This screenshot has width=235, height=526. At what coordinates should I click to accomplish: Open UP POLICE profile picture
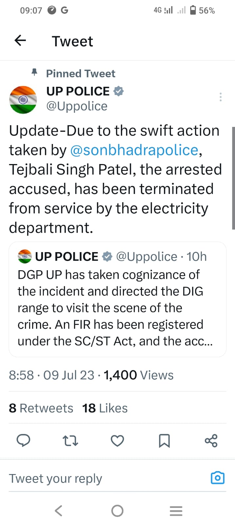[23, 100]
